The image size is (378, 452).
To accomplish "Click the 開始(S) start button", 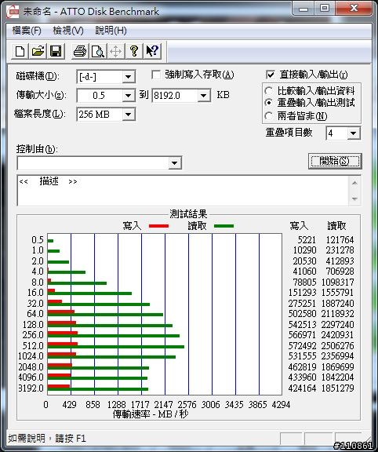I will coord(335,161).
